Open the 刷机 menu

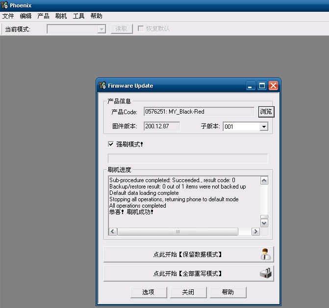point(61,16)
